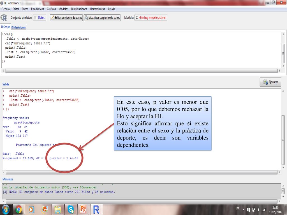Open the Herramientas menu
This screenshot has height=215, width=287.
click(97, 9)
